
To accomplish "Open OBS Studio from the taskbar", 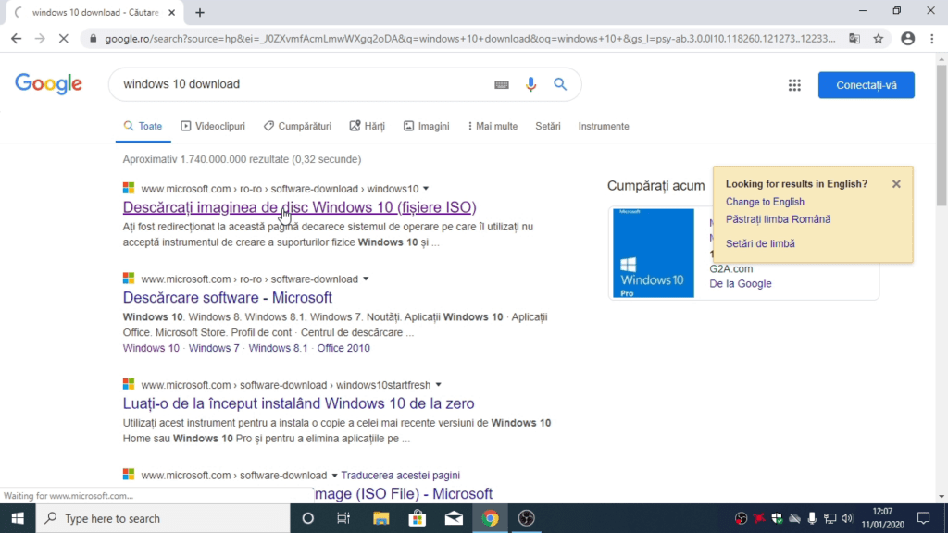I will (x=527, y=518).
